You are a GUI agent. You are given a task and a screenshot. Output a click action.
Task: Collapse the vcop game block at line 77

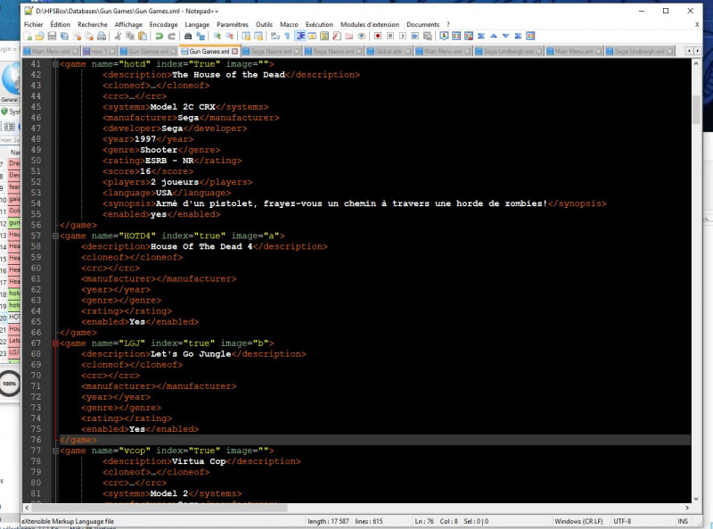(x=55, y=450)
